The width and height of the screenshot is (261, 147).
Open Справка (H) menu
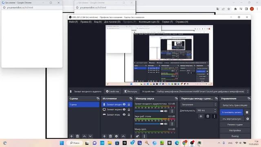182,22
